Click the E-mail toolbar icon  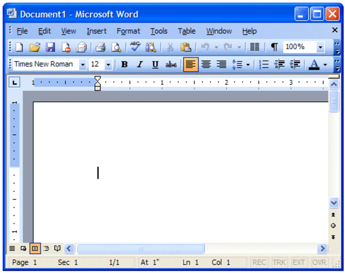coord(81,47)
